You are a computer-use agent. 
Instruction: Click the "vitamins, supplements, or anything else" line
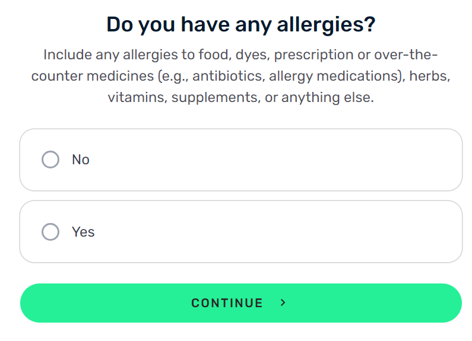pos(241,98)
